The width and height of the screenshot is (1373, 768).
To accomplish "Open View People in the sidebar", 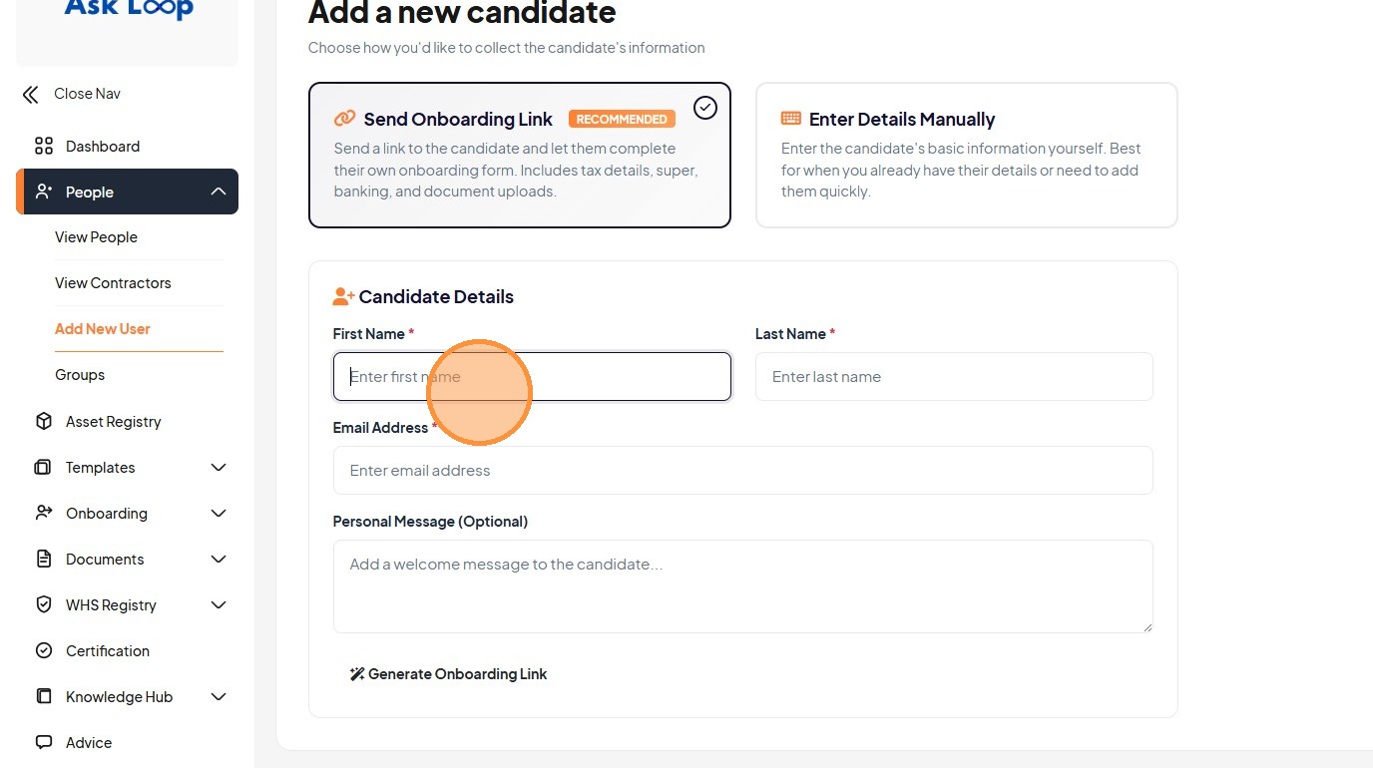I will pyautogui.click(x=97, y=237).
